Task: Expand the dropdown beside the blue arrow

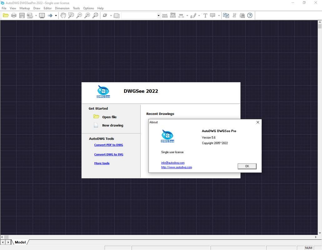Action: coord(56,15)
